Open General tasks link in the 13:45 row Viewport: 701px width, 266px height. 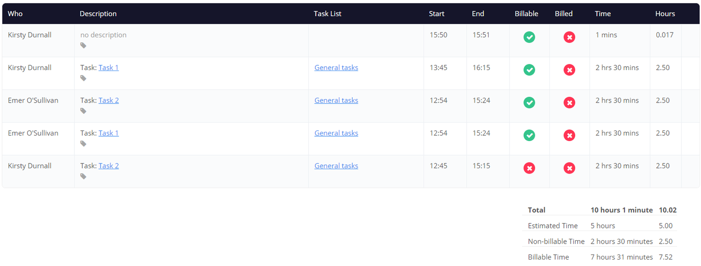[336, 67]
